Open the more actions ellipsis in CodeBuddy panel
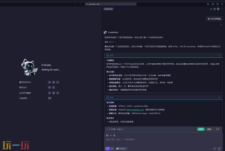225x151 pixels. (x=221, y=9)
